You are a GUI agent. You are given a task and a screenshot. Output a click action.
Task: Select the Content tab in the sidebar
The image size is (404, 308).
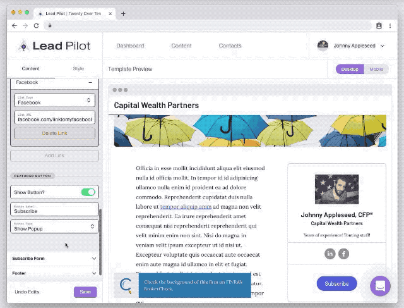(x=31, y=69)
